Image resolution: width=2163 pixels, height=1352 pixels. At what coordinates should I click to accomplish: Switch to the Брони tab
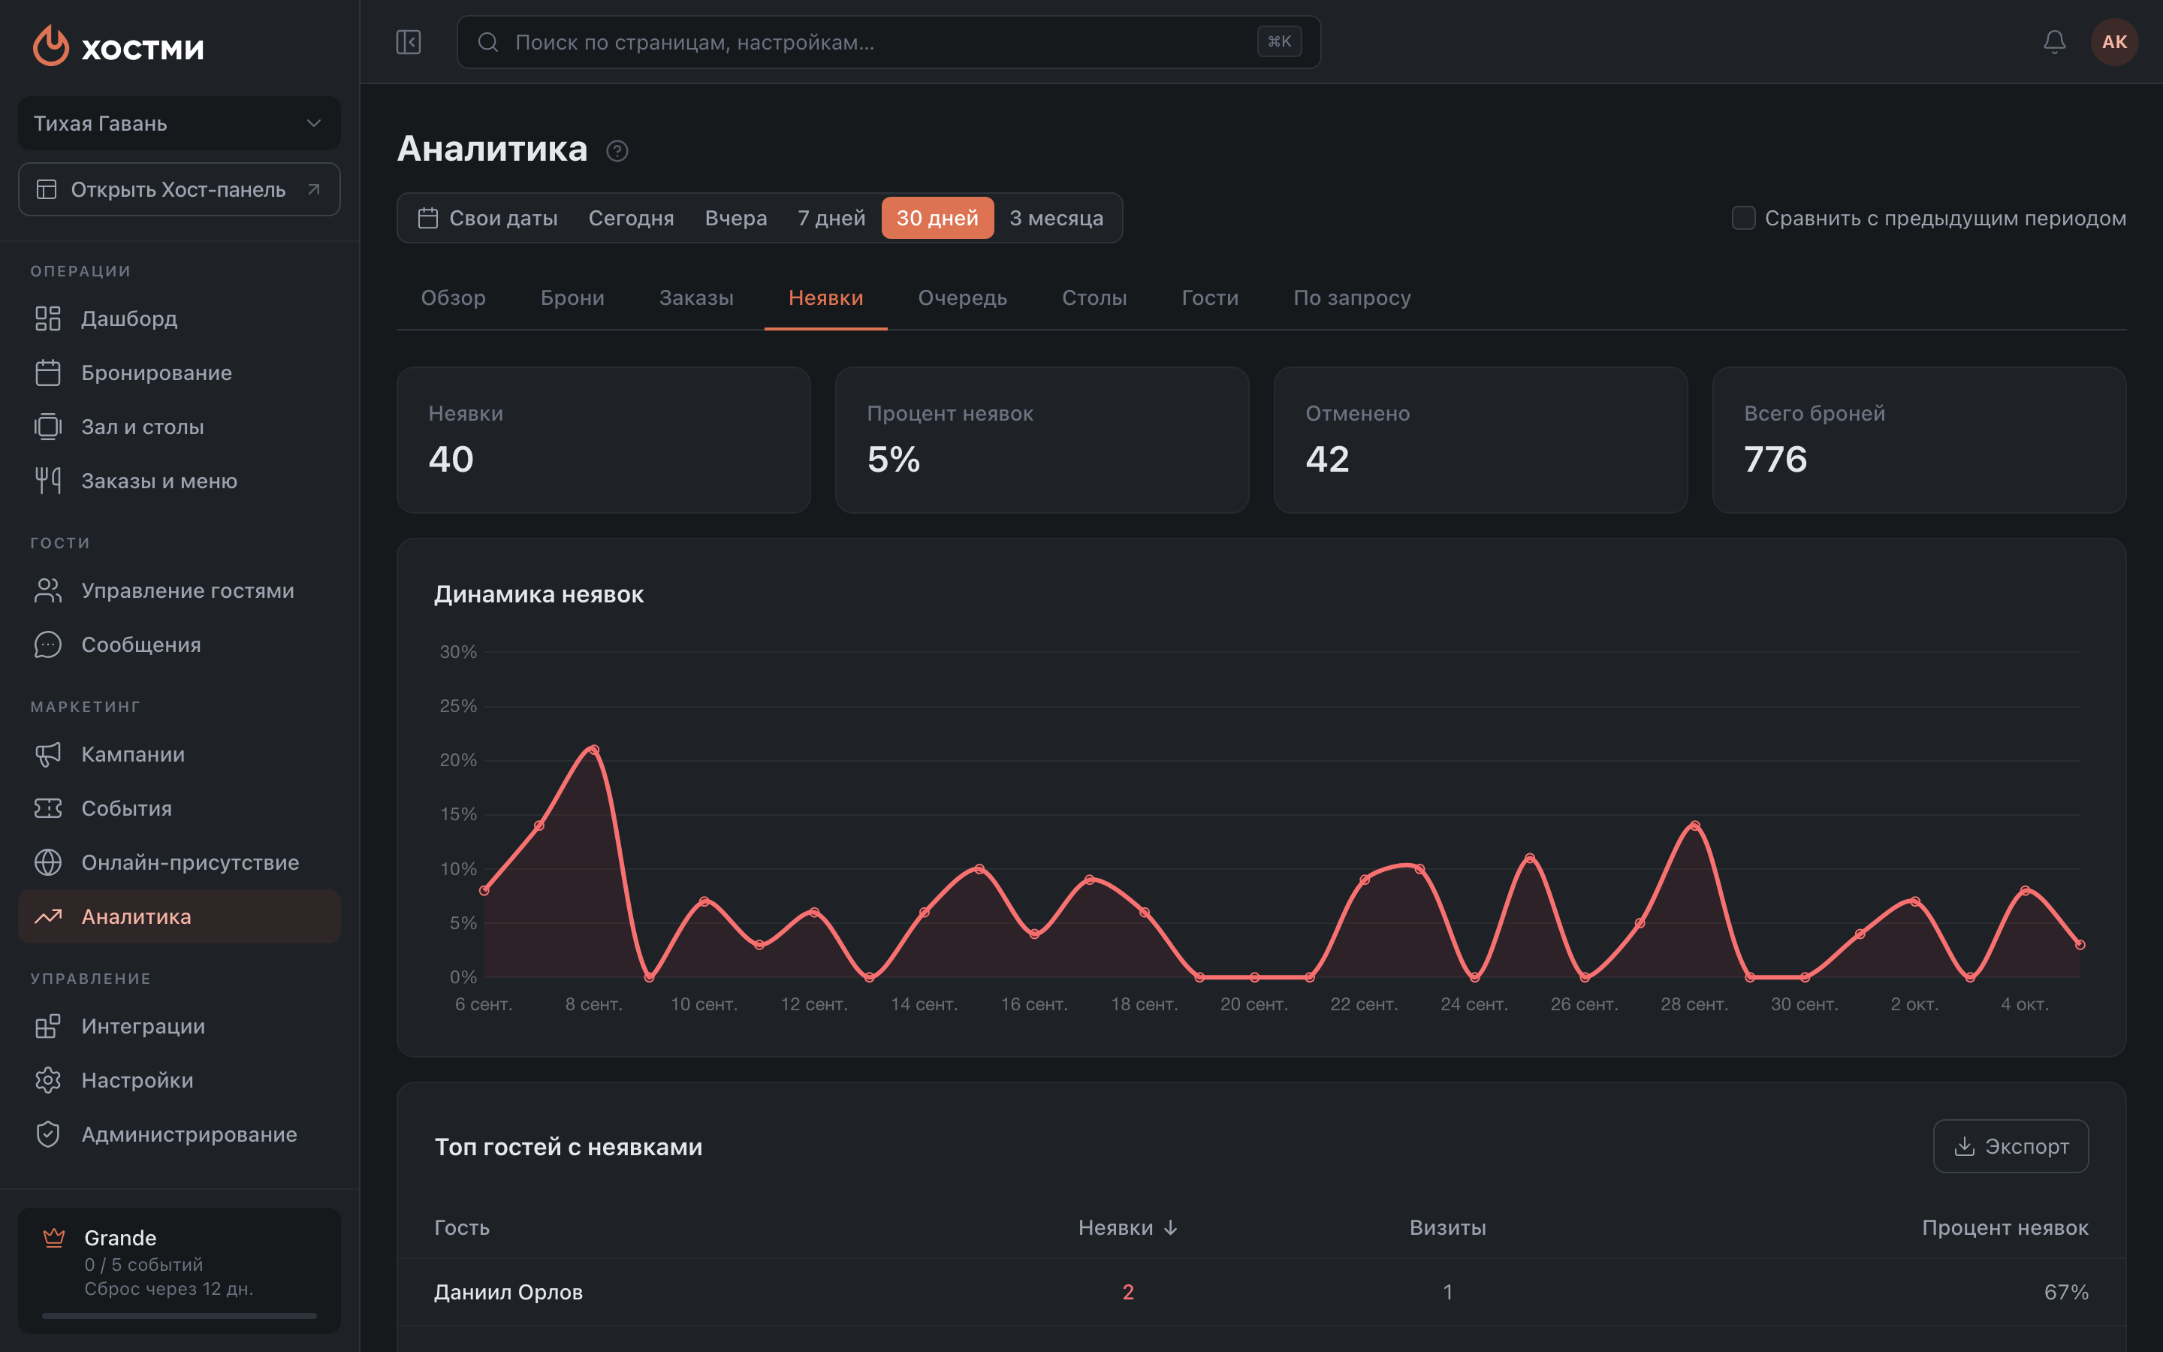pos(572,297)
